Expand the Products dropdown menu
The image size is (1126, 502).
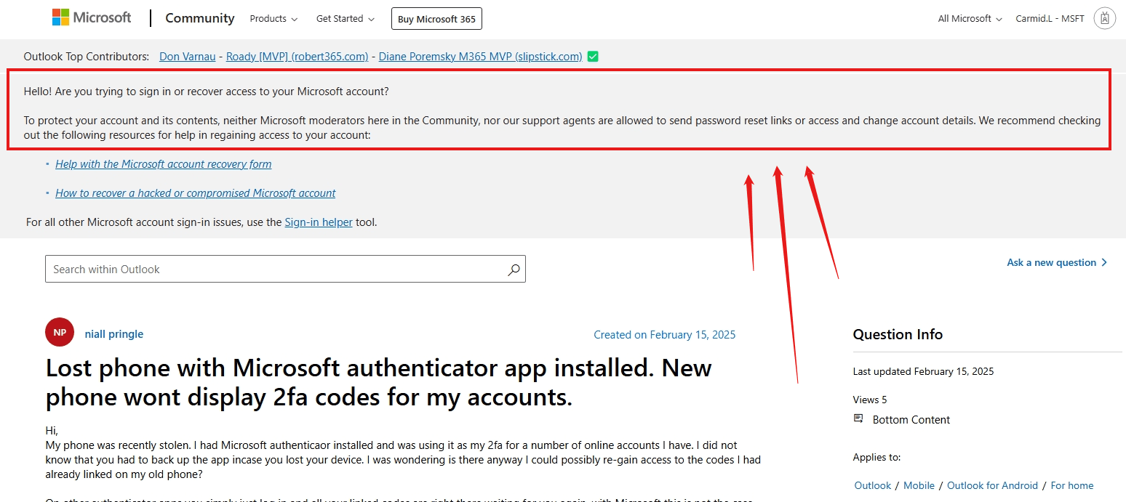(x=273, y=19)
